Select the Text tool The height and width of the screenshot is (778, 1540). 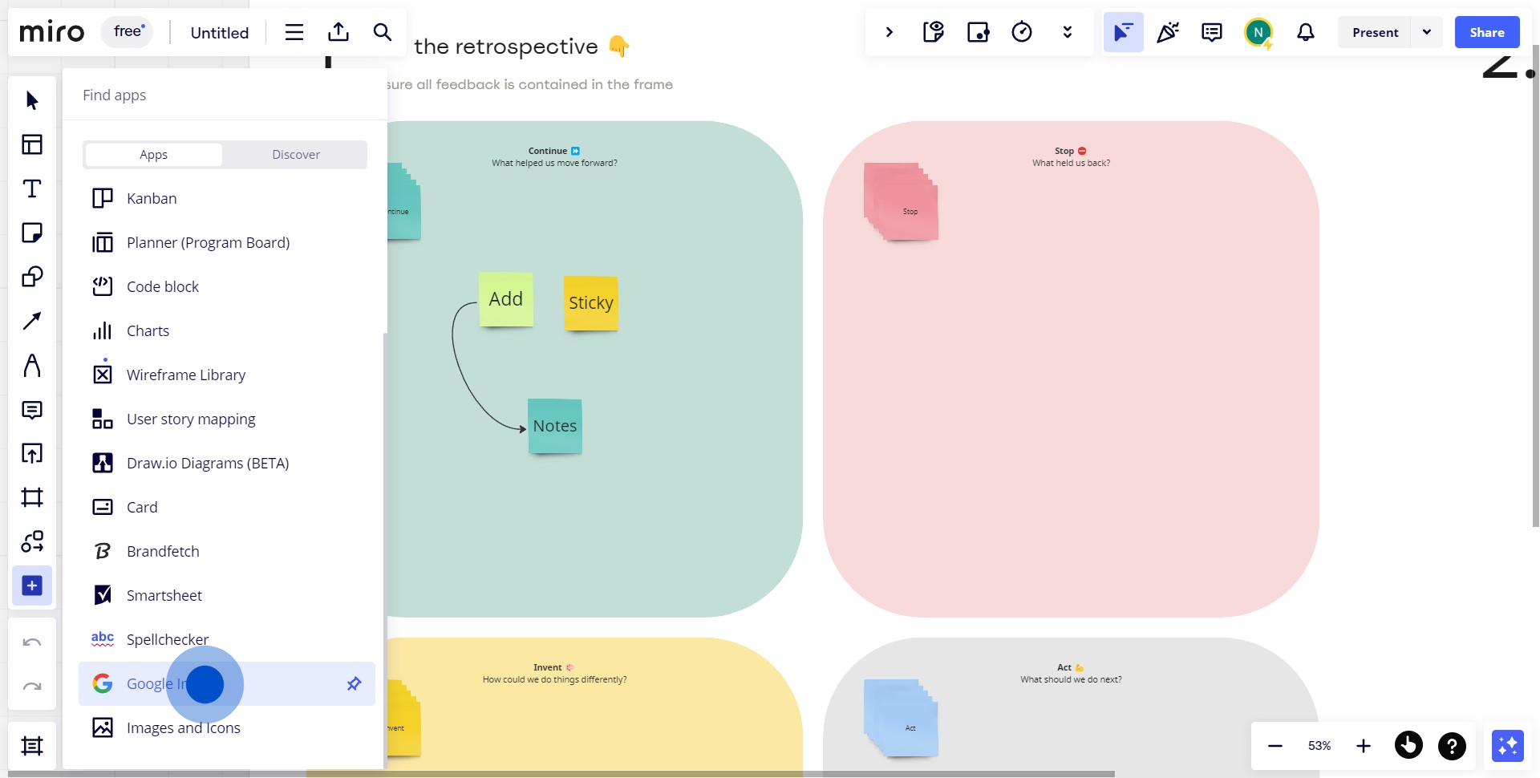32,188
